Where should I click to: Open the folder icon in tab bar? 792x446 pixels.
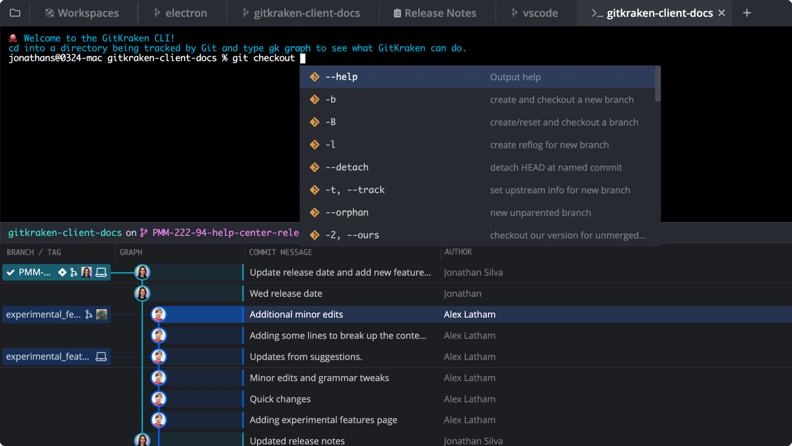click(15, 13)
